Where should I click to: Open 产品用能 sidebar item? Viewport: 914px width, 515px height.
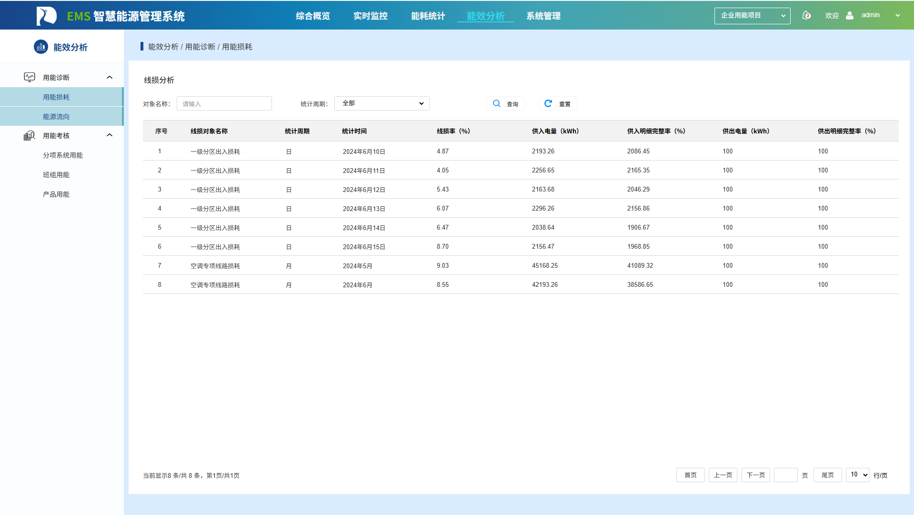[x=56, y=194]
